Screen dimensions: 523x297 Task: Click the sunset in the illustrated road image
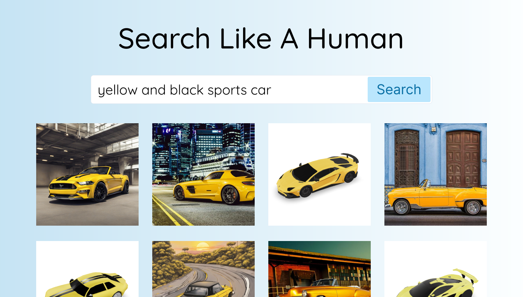coord(203,246)
